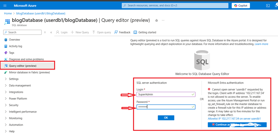The image size is (278, 135).
Task: Click the sidebar Search box
Action: 22,32
